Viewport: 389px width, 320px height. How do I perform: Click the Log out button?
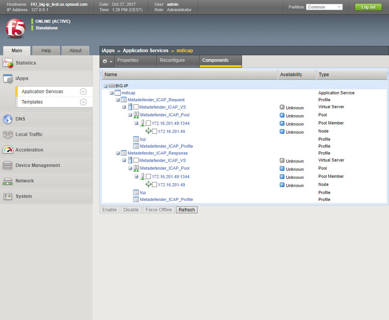368,7
